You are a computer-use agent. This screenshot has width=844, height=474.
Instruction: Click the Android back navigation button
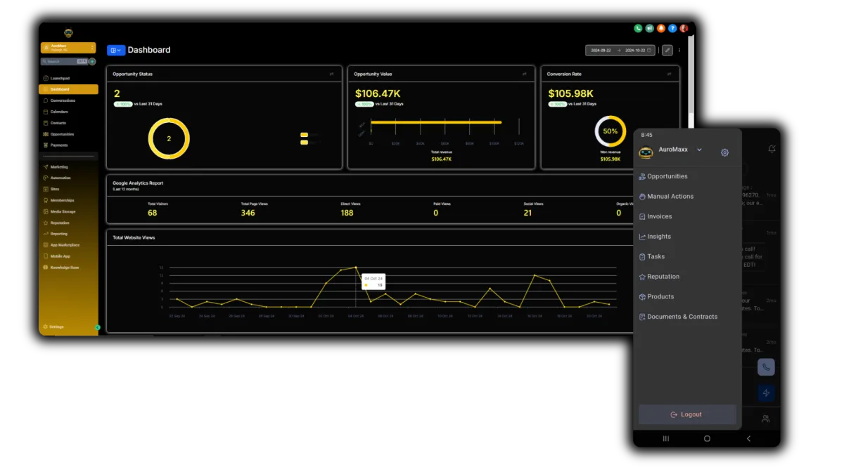(x=748, y=438)
